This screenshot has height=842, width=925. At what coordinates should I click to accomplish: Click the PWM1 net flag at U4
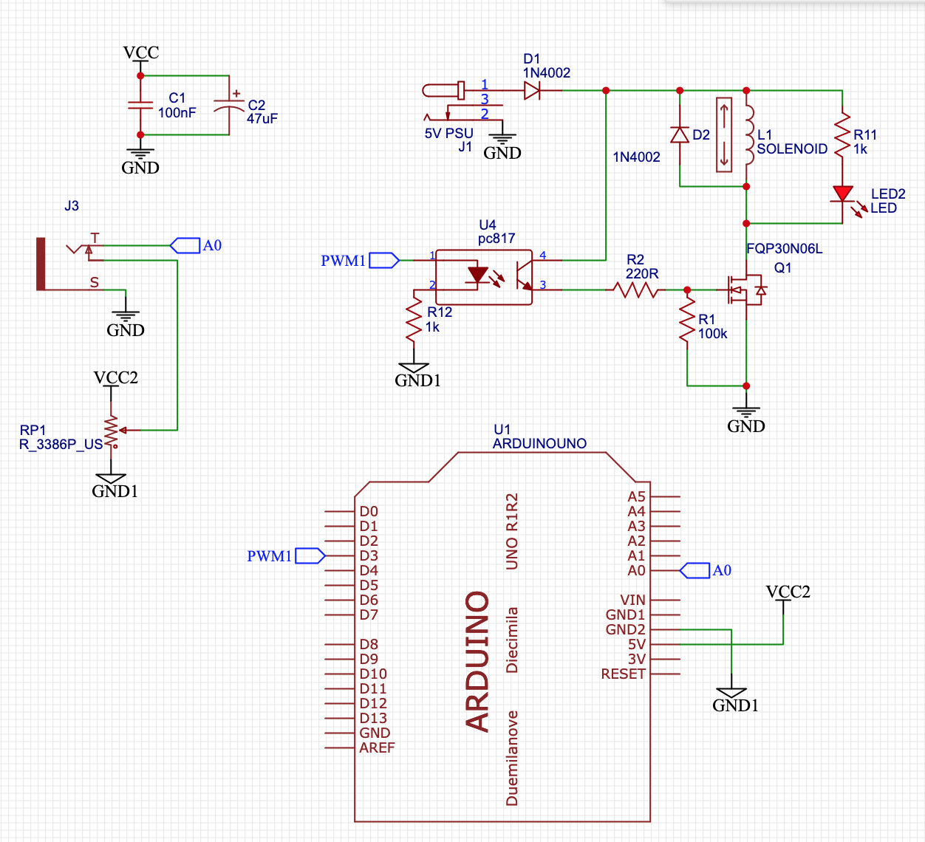pos(361,260)
